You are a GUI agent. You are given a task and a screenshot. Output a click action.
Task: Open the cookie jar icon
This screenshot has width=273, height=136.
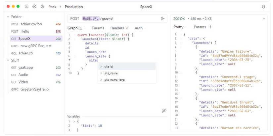(42, 7)
